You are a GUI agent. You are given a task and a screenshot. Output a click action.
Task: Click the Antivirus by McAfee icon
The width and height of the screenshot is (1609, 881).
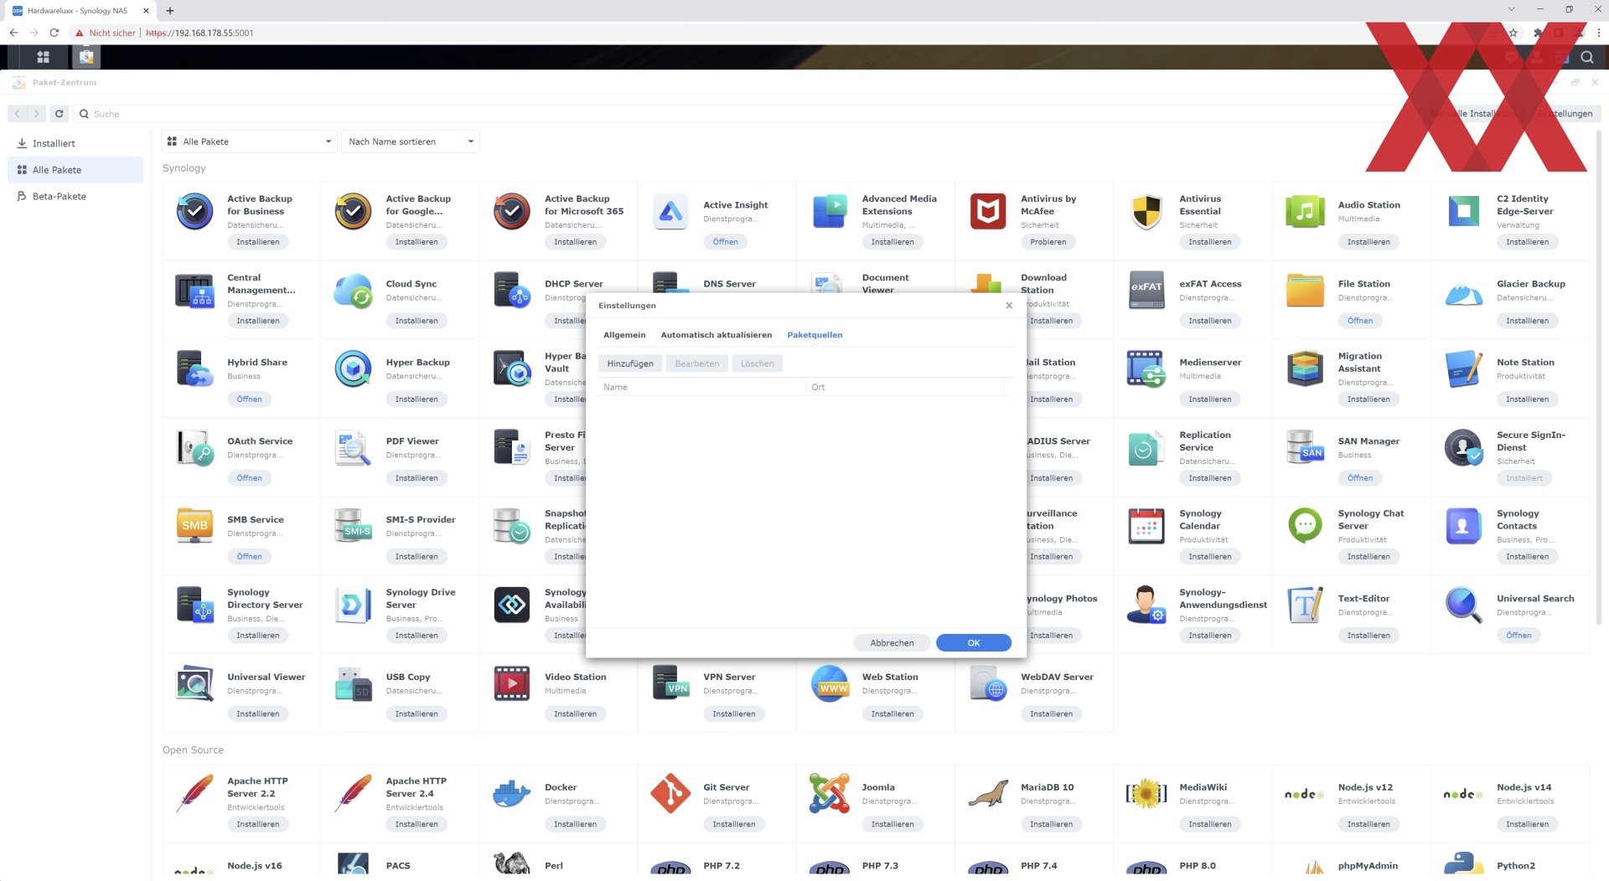(988, 212)
